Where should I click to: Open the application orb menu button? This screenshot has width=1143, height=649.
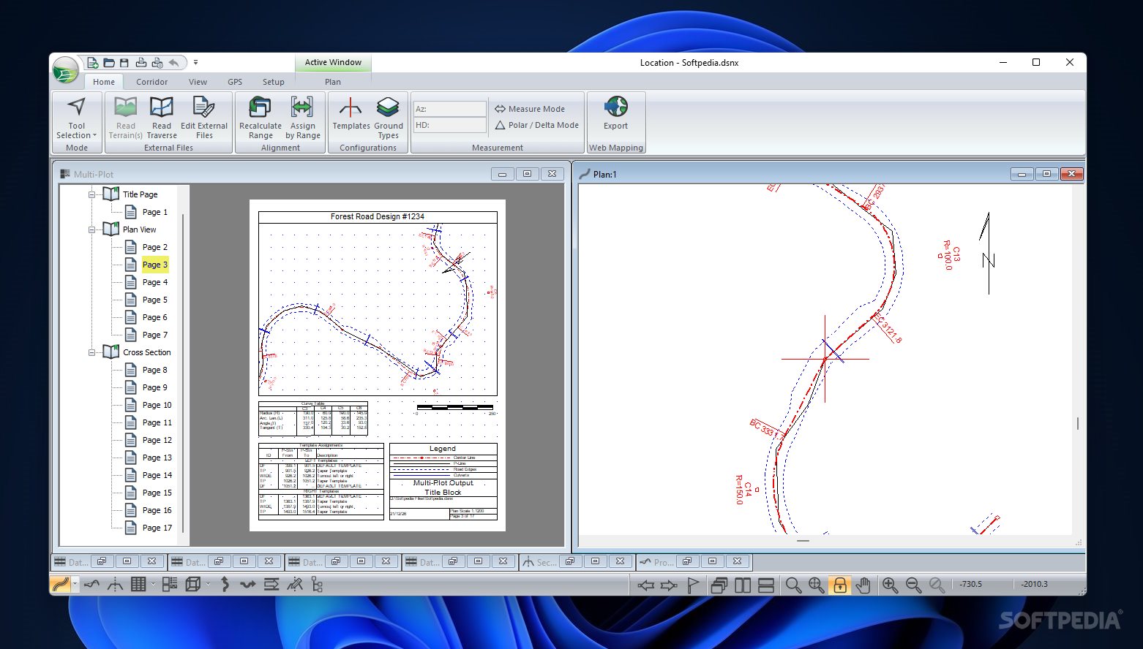[65, 71]
